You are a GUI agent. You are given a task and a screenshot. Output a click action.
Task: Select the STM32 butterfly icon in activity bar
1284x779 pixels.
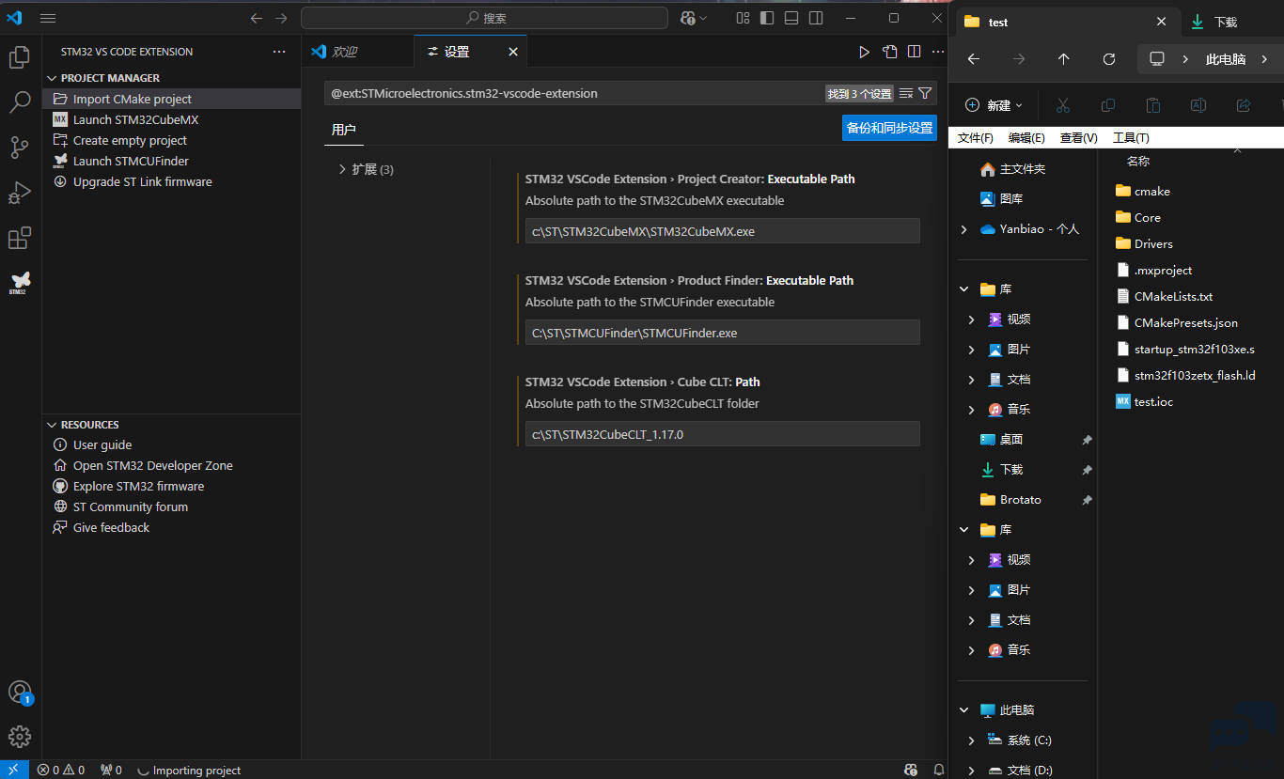click(x=20, y=282)
